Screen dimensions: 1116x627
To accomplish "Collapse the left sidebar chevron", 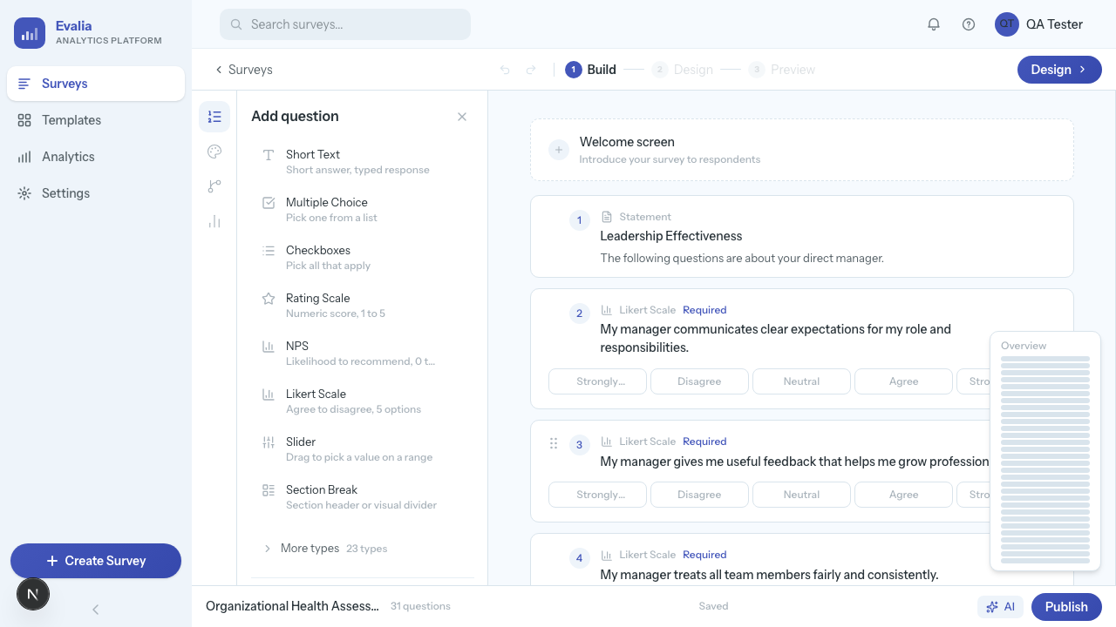I will (x=96, y=610).
